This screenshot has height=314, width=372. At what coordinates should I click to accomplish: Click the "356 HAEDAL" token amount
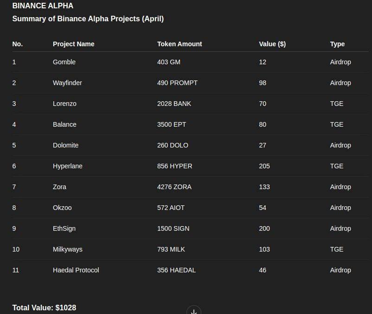176,270
